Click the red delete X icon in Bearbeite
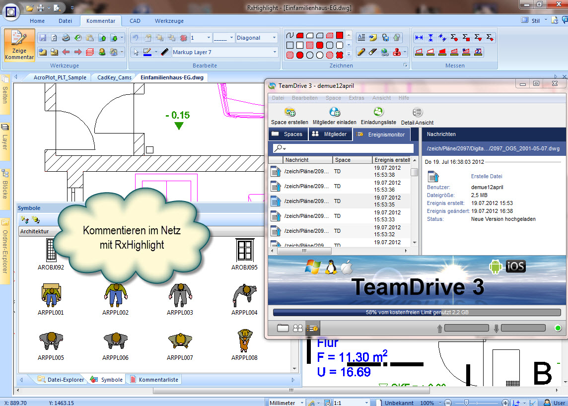Screen dimensions: 568x406 coord(183,38)
